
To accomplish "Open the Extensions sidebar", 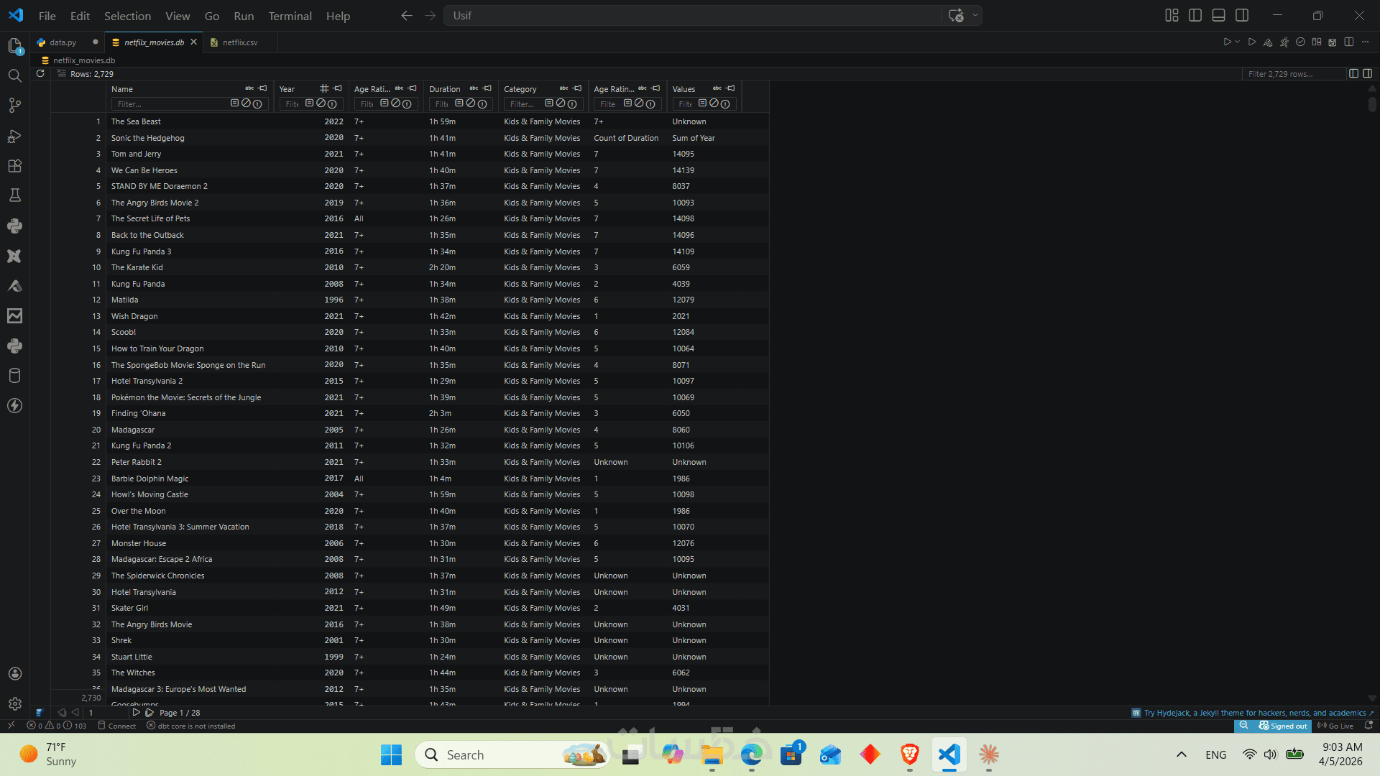I will [x=14, y=166].
